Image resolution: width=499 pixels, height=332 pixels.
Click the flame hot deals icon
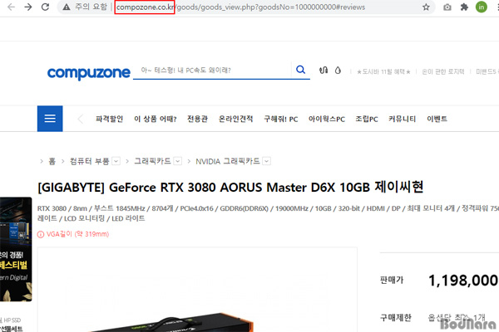pyautogui.click(x=338, y=71)
